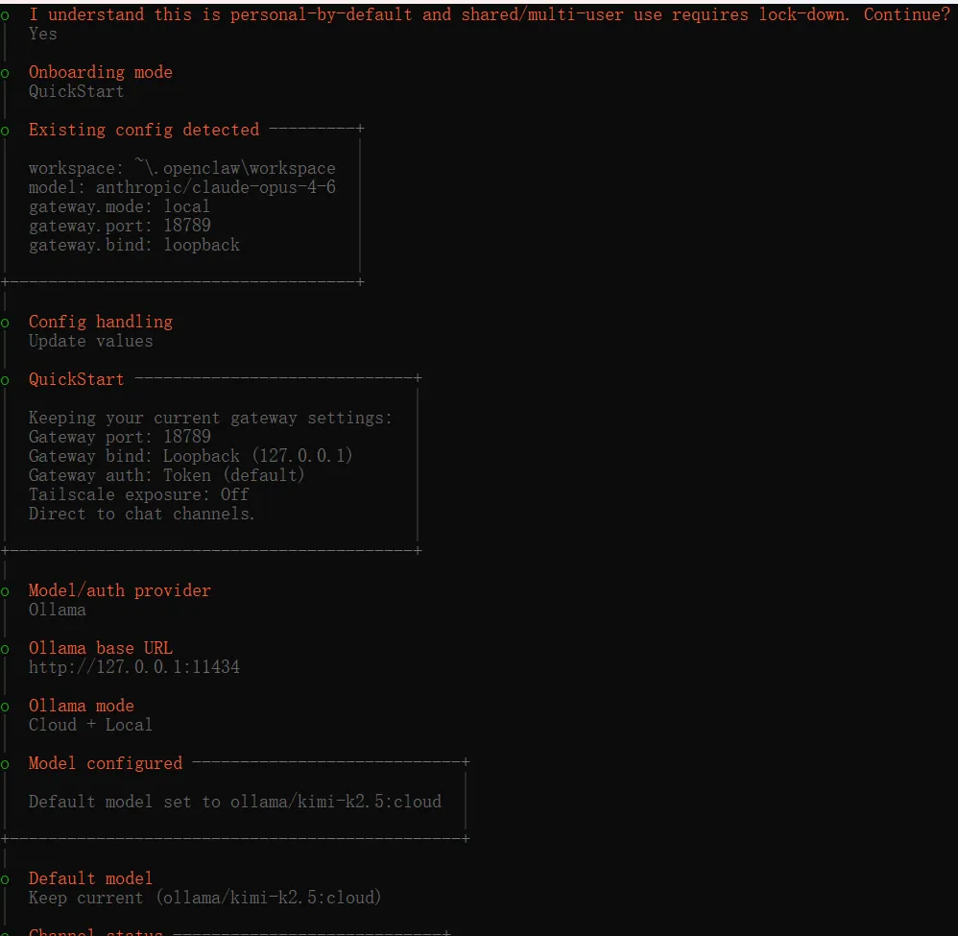Click the 'Onboarding mode' heading
Viewport: 958px width, 936px height.
(x=100, y=72)
